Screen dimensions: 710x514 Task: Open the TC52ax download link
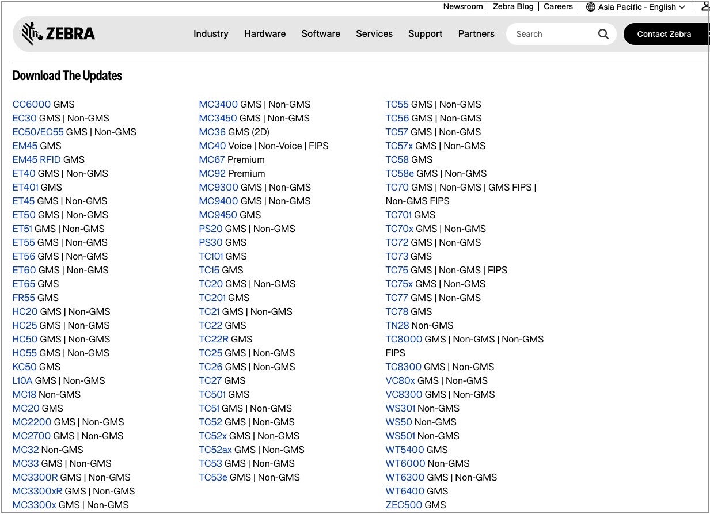click(215, 450)
